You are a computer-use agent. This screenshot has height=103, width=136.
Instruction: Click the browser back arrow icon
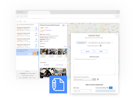[18, 16]
